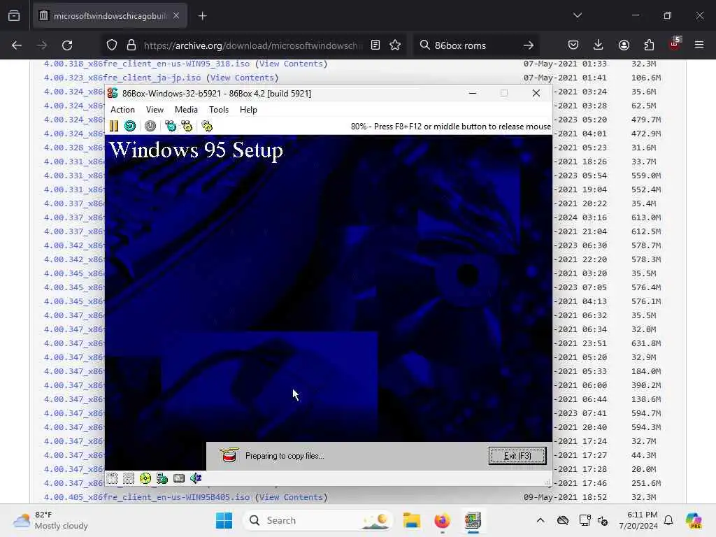
Task: Click file size '479.7M'
Action: (x=646, y=120)
